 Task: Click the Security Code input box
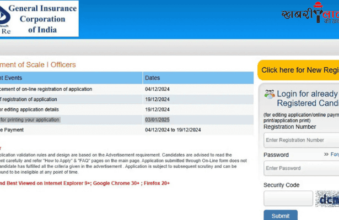tap(288, 198)
